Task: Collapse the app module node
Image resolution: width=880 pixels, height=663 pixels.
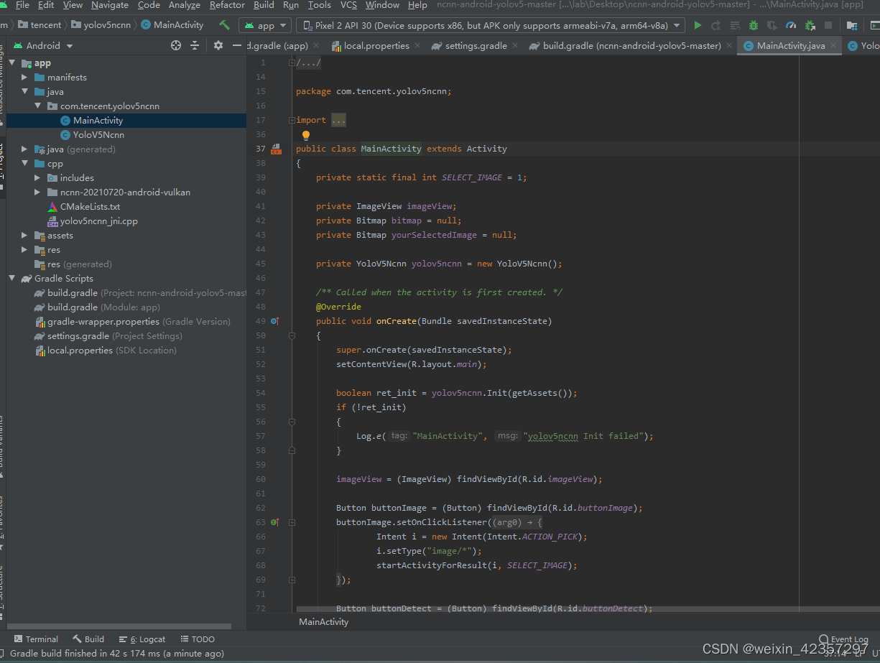Action: (12, 63)
